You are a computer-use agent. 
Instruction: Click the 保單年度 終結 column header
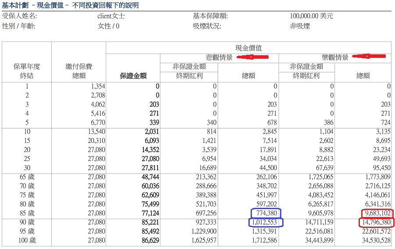pos(27,71)
